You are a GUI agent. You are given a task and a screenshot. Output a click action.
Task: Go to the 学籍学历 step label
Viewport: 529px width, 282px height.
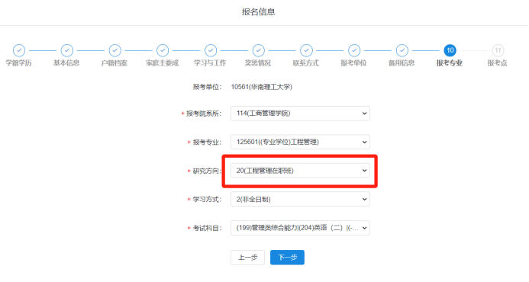click(19, 63)
